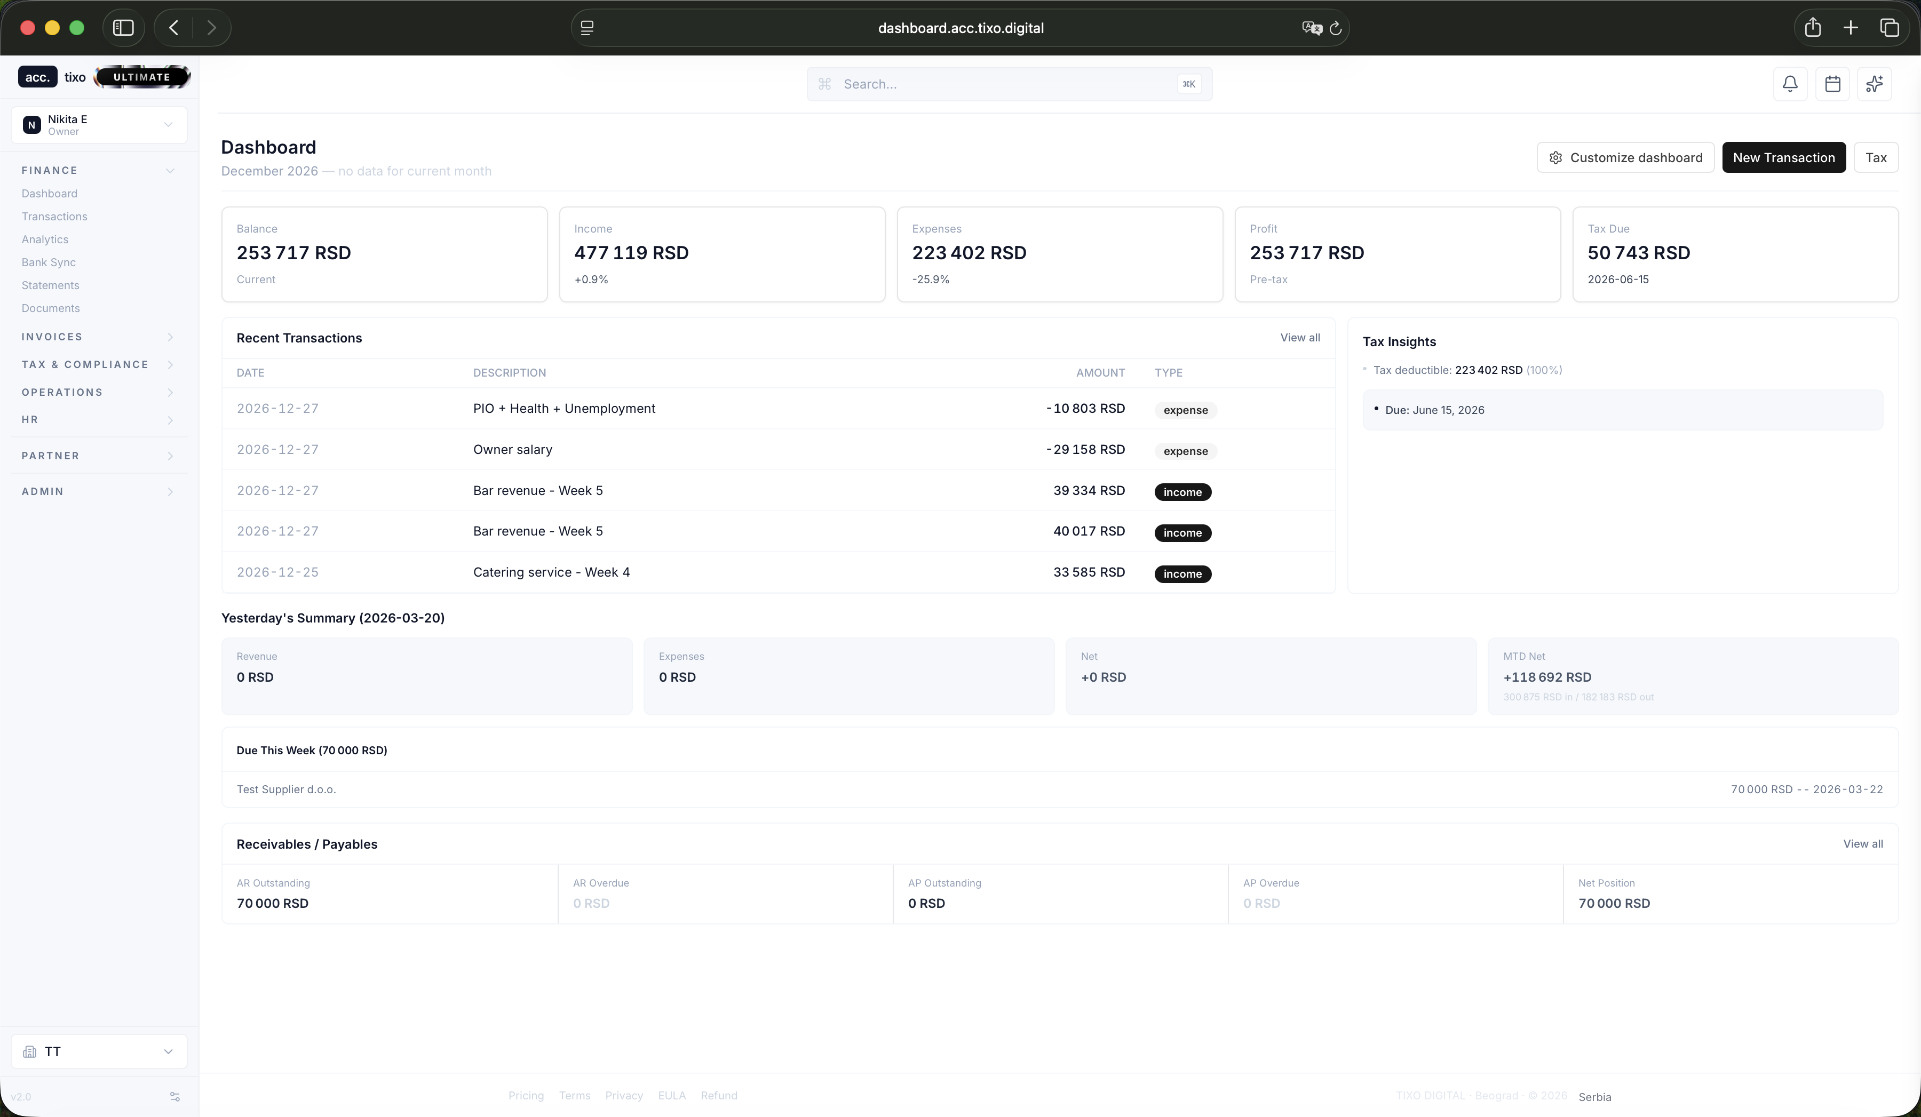Click the browser share icon

pos(1813,28)
